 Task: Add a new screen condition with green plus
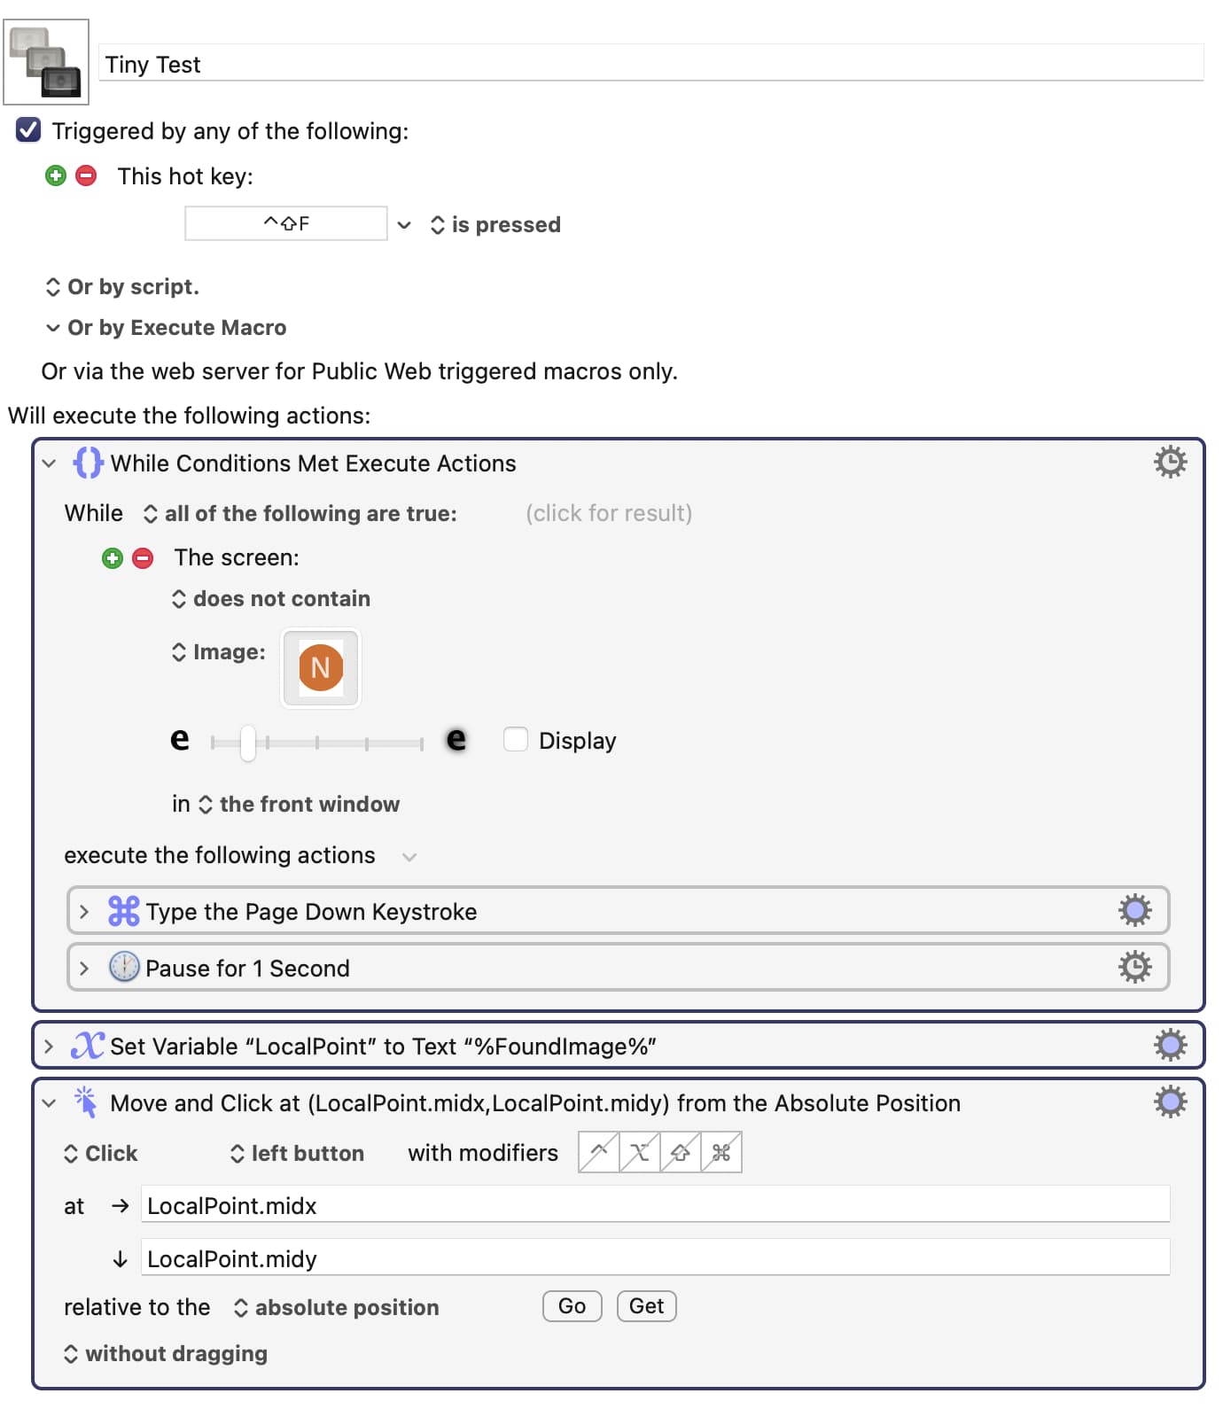point(113,558)
